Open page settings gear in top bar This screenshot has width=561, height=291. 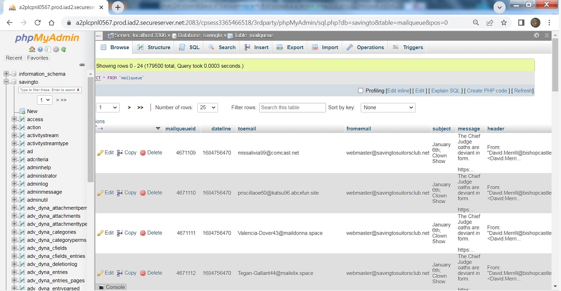(x=536, y=35)
